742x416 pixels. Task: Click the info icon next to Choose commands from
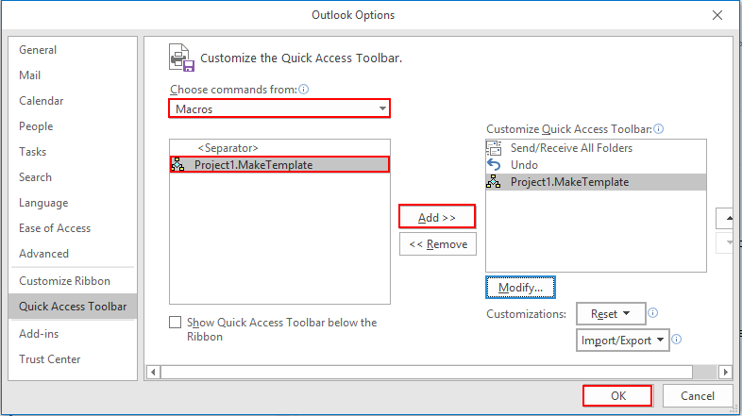pos(304,89)
